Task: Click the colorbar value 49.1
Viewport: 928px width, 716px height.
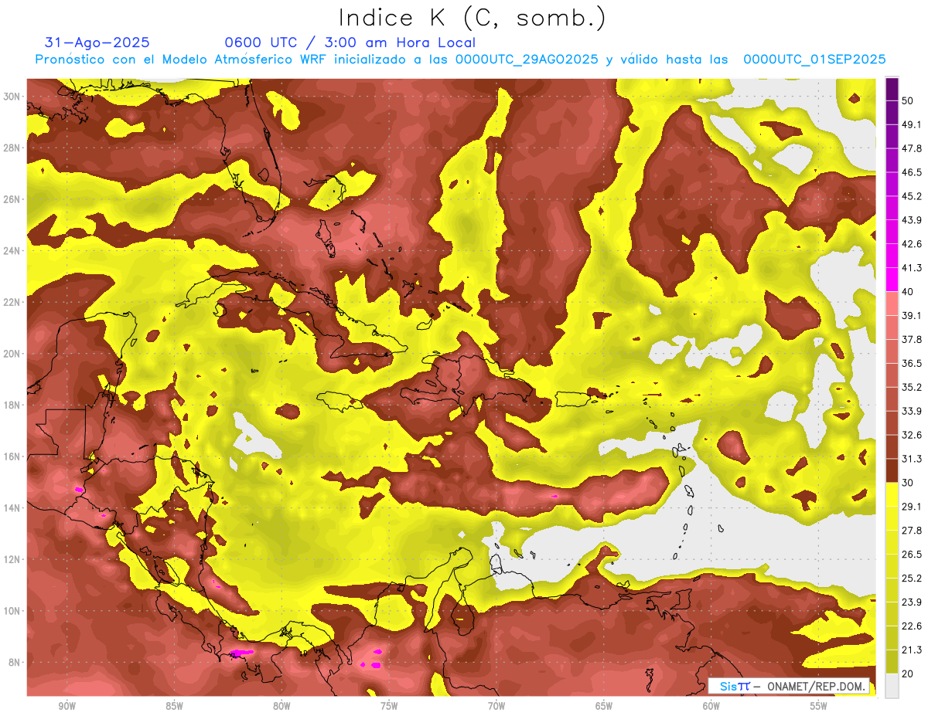Action: point(911,124)
